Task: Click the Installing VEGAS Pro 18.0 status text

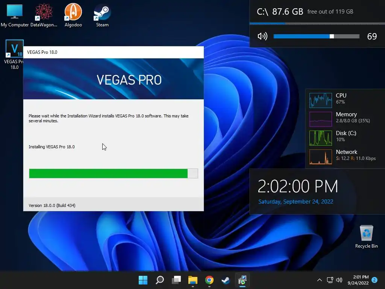Action: pos(52,147)
